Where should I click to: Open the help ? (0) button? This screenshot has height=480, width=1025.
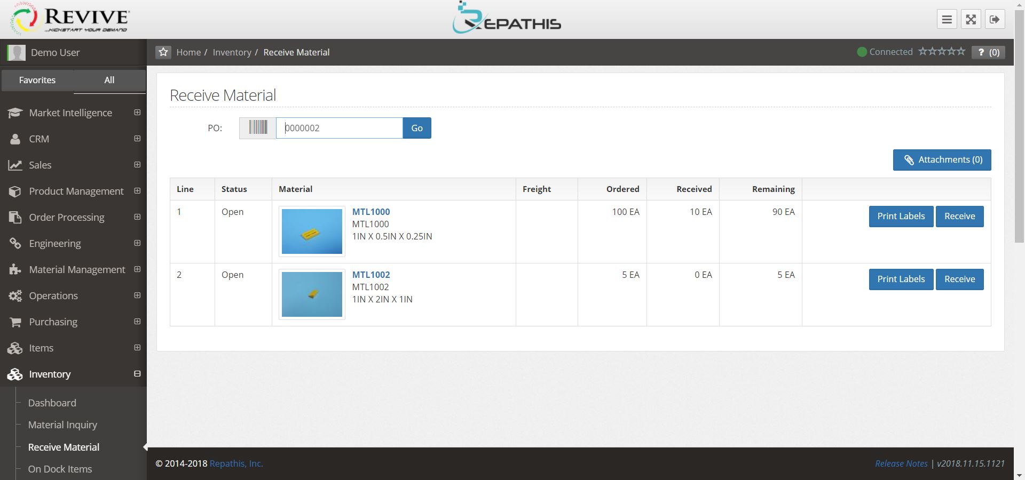coord(989,52)
